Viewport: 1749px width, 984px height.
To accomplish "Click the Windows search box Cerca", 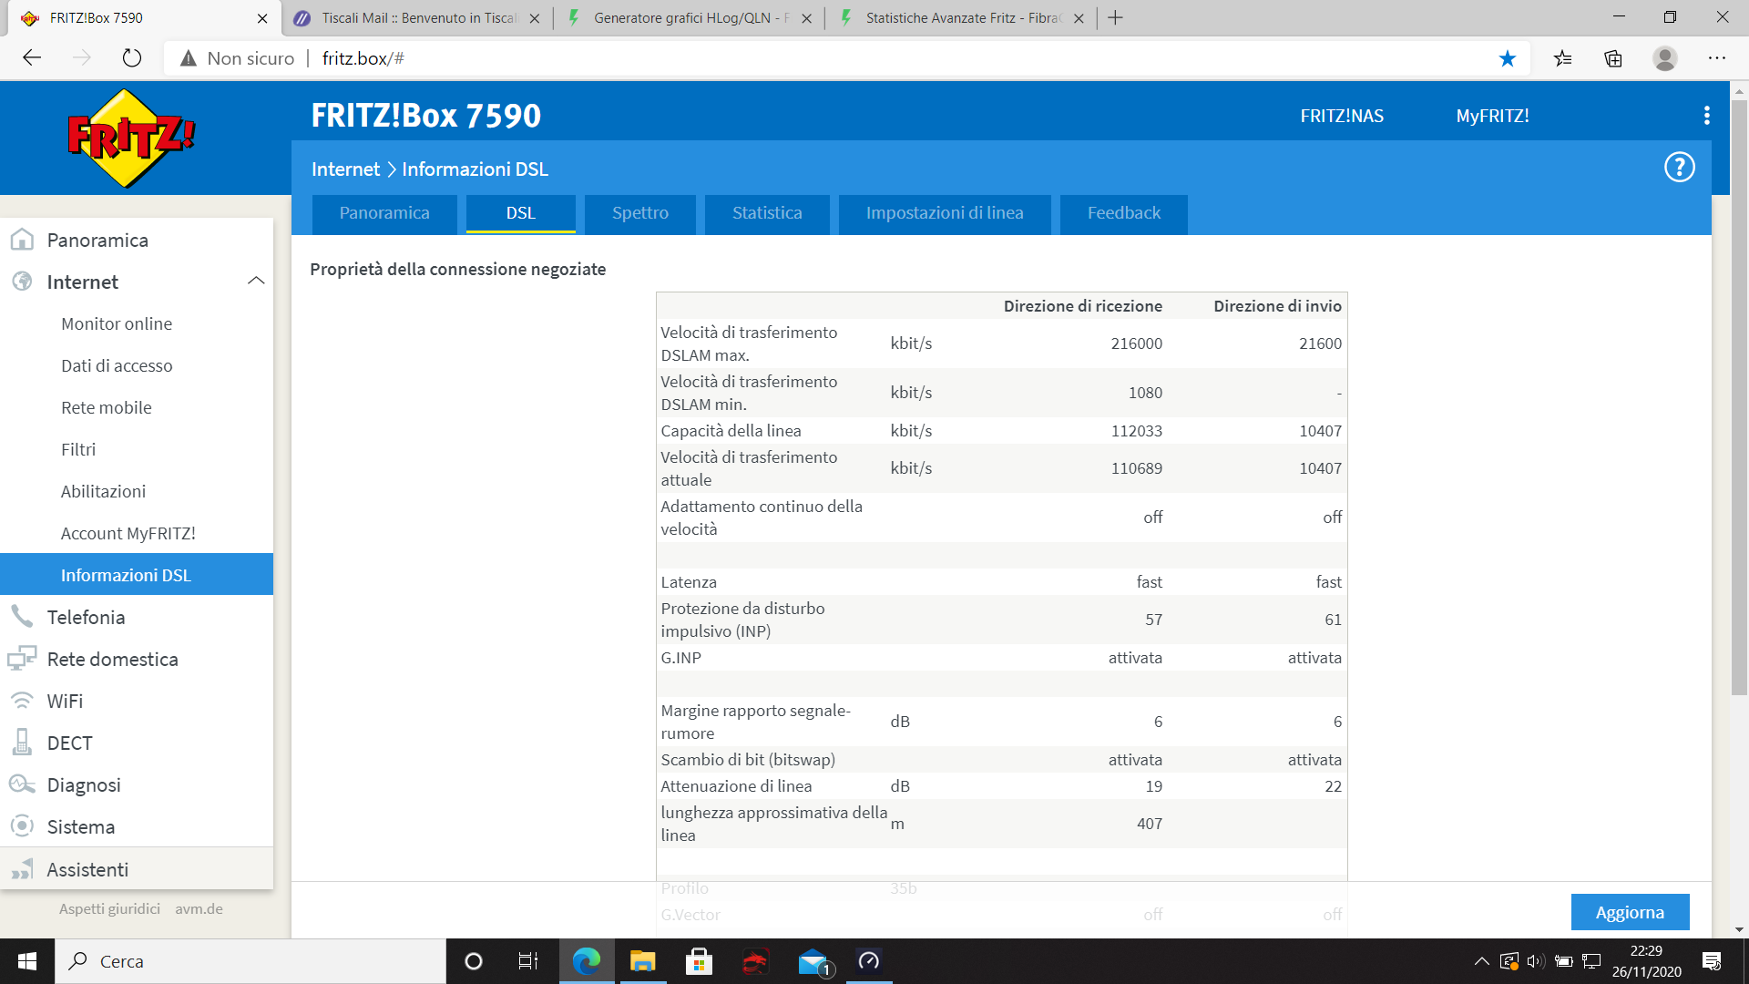I will 251,961.
